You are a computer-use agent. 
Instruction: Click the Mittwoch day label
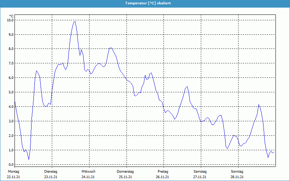pyautogui.click(x=88, y=172)
